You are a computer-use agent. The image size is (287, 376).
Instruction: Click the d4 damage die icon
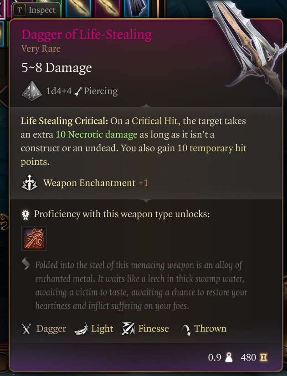(x=32, y=91)
